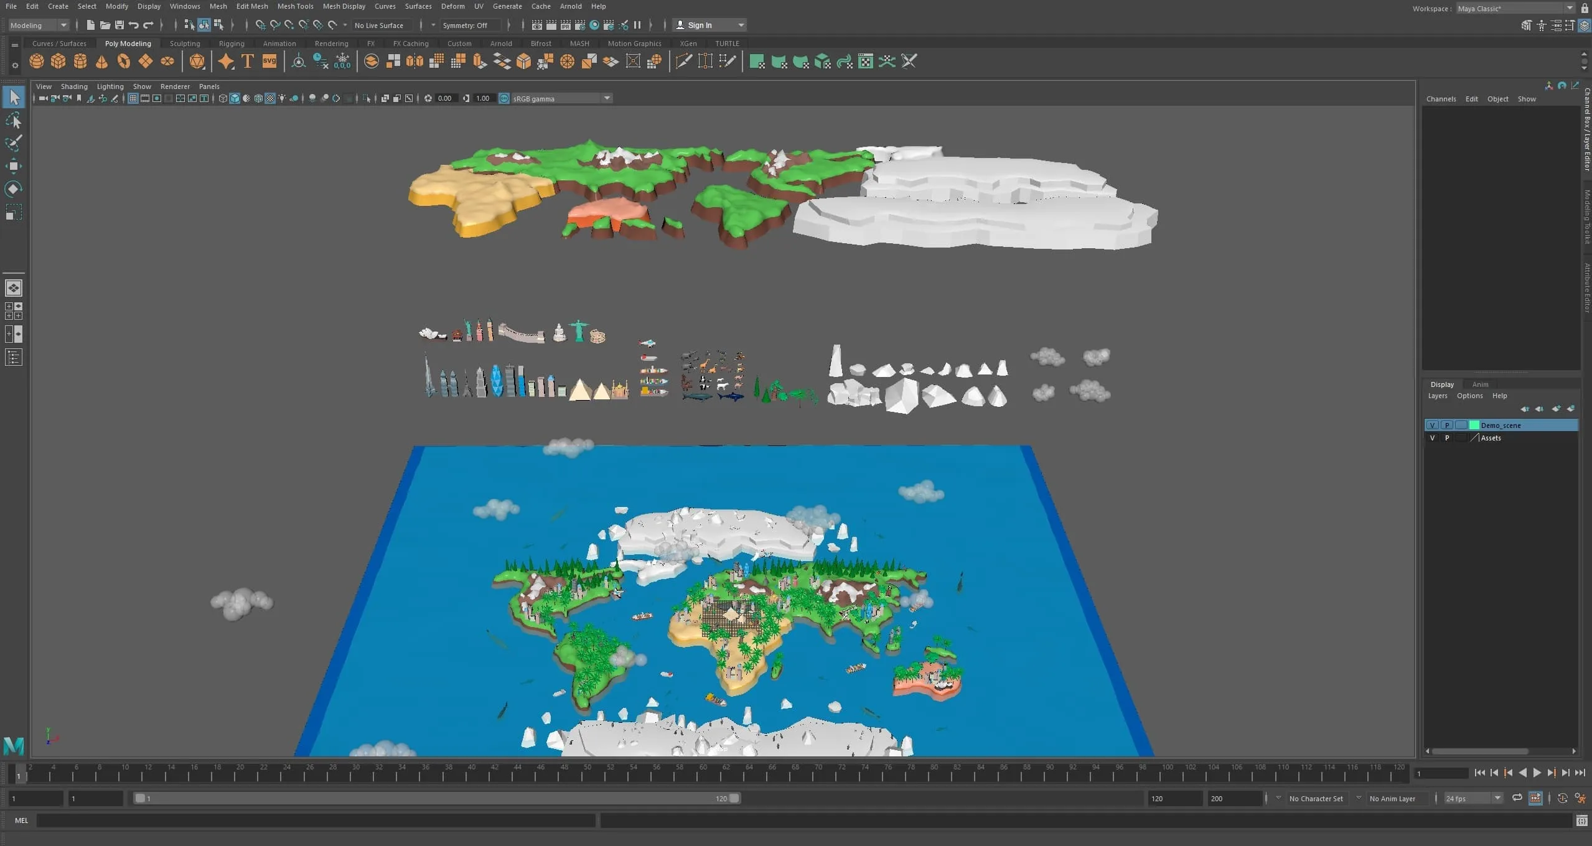Expand the sRGB gamma view transform dropdown
The image size is (1592, 846).
pyautogui.click(x=607, y=98)
